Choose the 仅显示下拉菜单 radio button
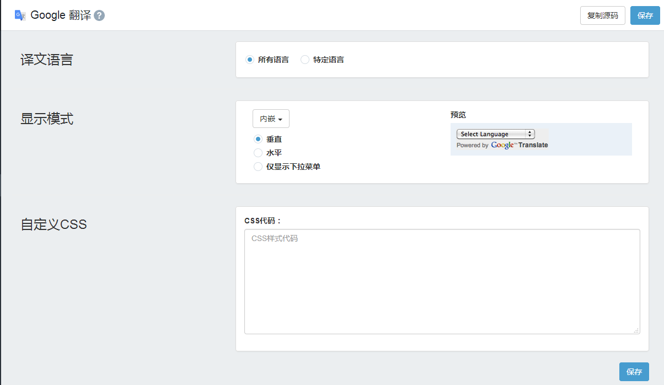The image size is (664, 385). click(x=258, y=167)
